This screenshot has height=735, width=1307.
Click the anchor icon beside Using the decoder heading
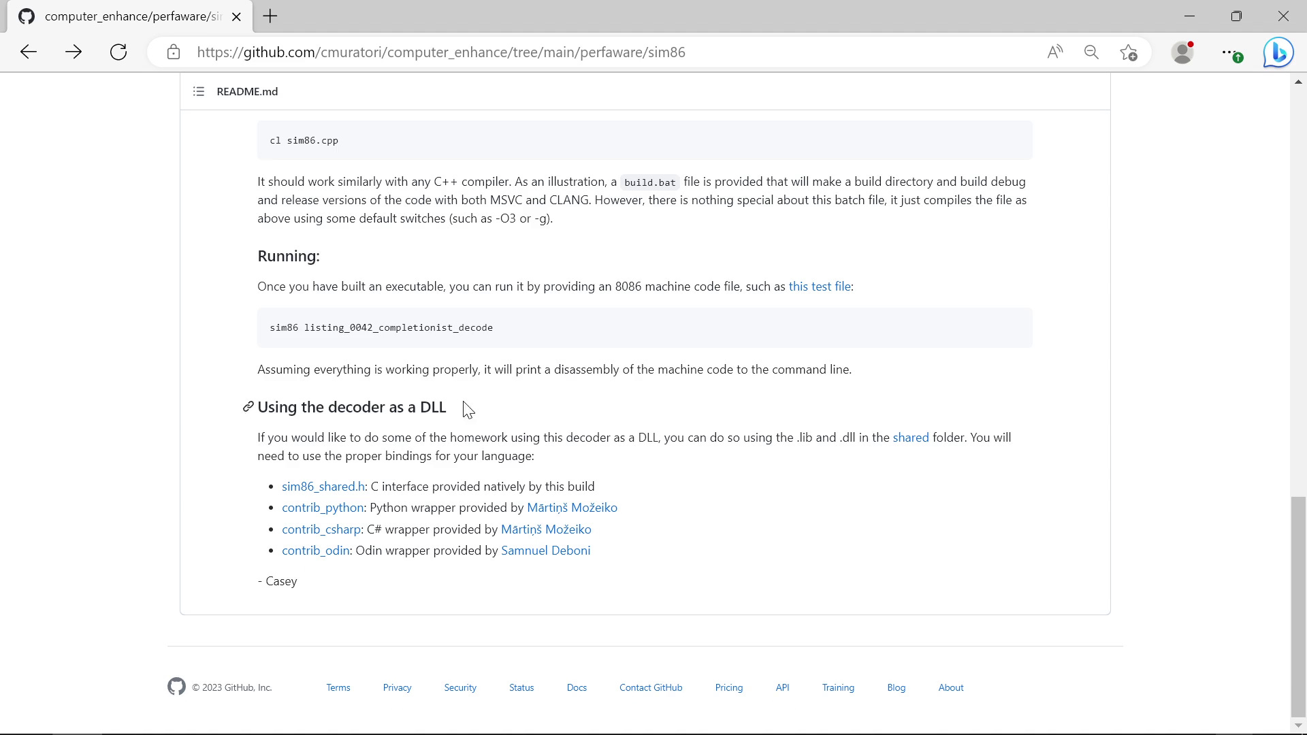248,406
